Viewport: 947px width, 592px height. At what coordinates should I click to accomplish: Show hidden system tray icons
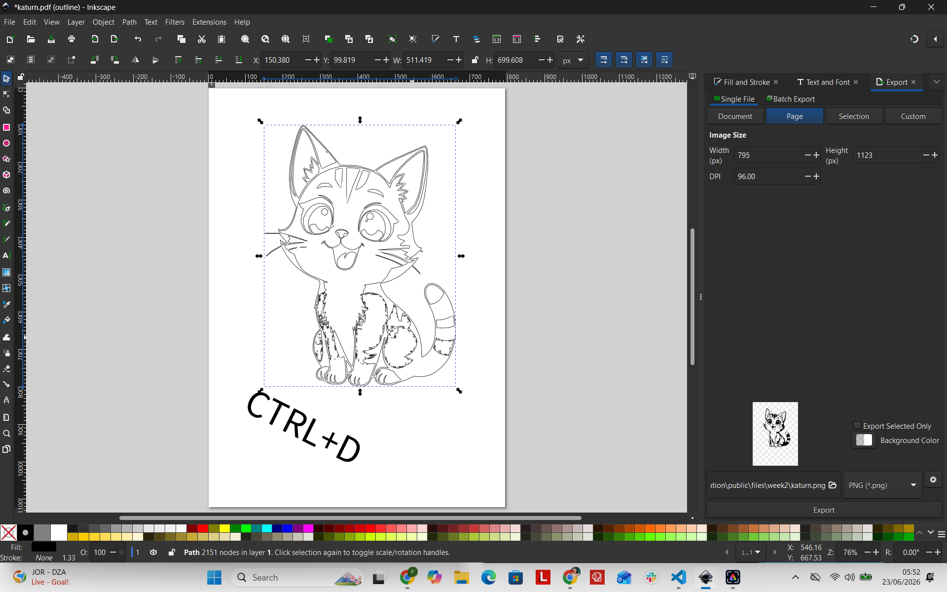pos(795,577)
